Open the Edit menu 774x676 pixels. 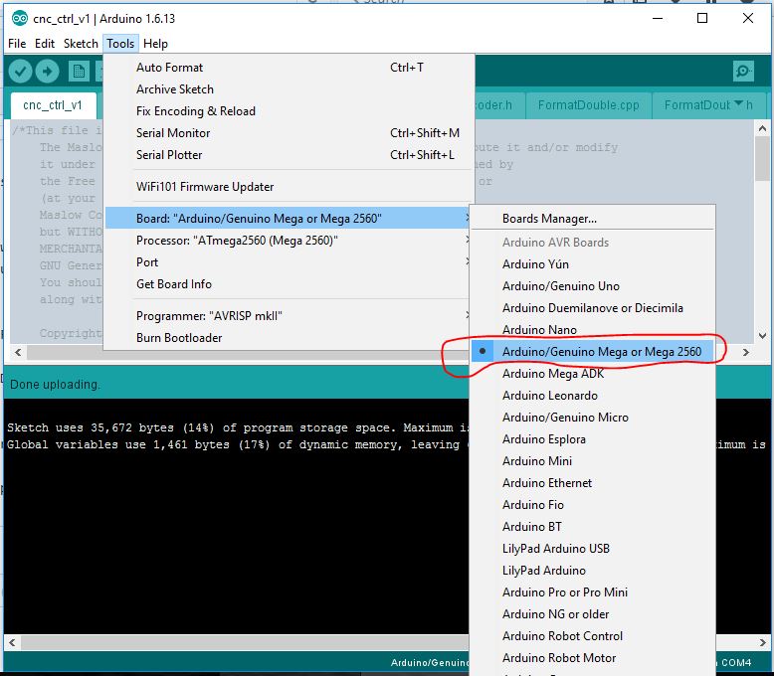coord(45,44)
